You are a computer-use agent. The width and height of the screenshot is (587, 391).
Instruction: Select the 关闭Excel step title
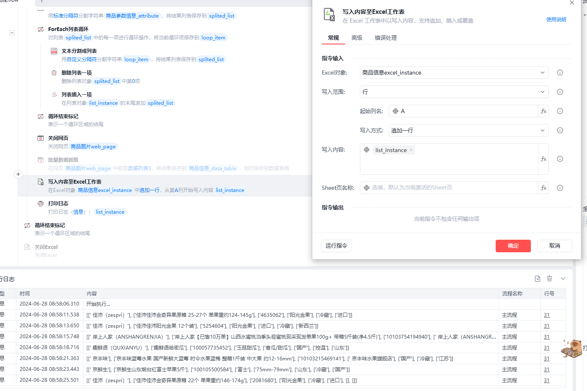(x=46, y=247)
